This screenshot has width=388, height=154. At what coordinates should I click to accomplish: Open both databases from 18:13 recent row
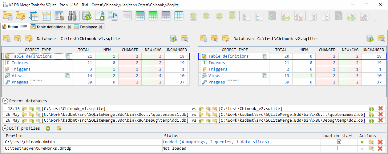372,108
